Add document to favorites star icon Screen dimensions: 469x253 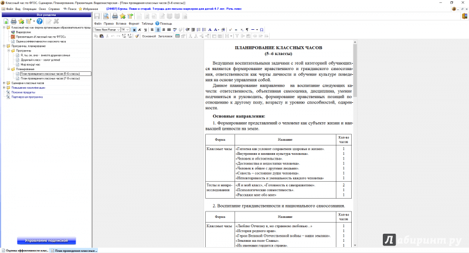coord(123,16)
